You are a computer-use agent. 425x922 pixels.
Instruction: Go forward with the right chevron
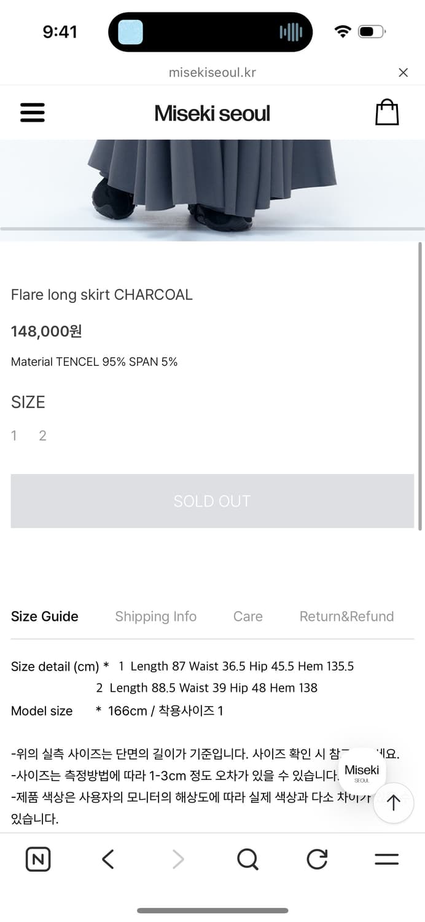178,859
